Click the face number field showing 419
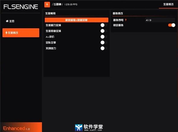Image resolution: width=178 pixels, height=132 pixels. (x=160, y=20)
